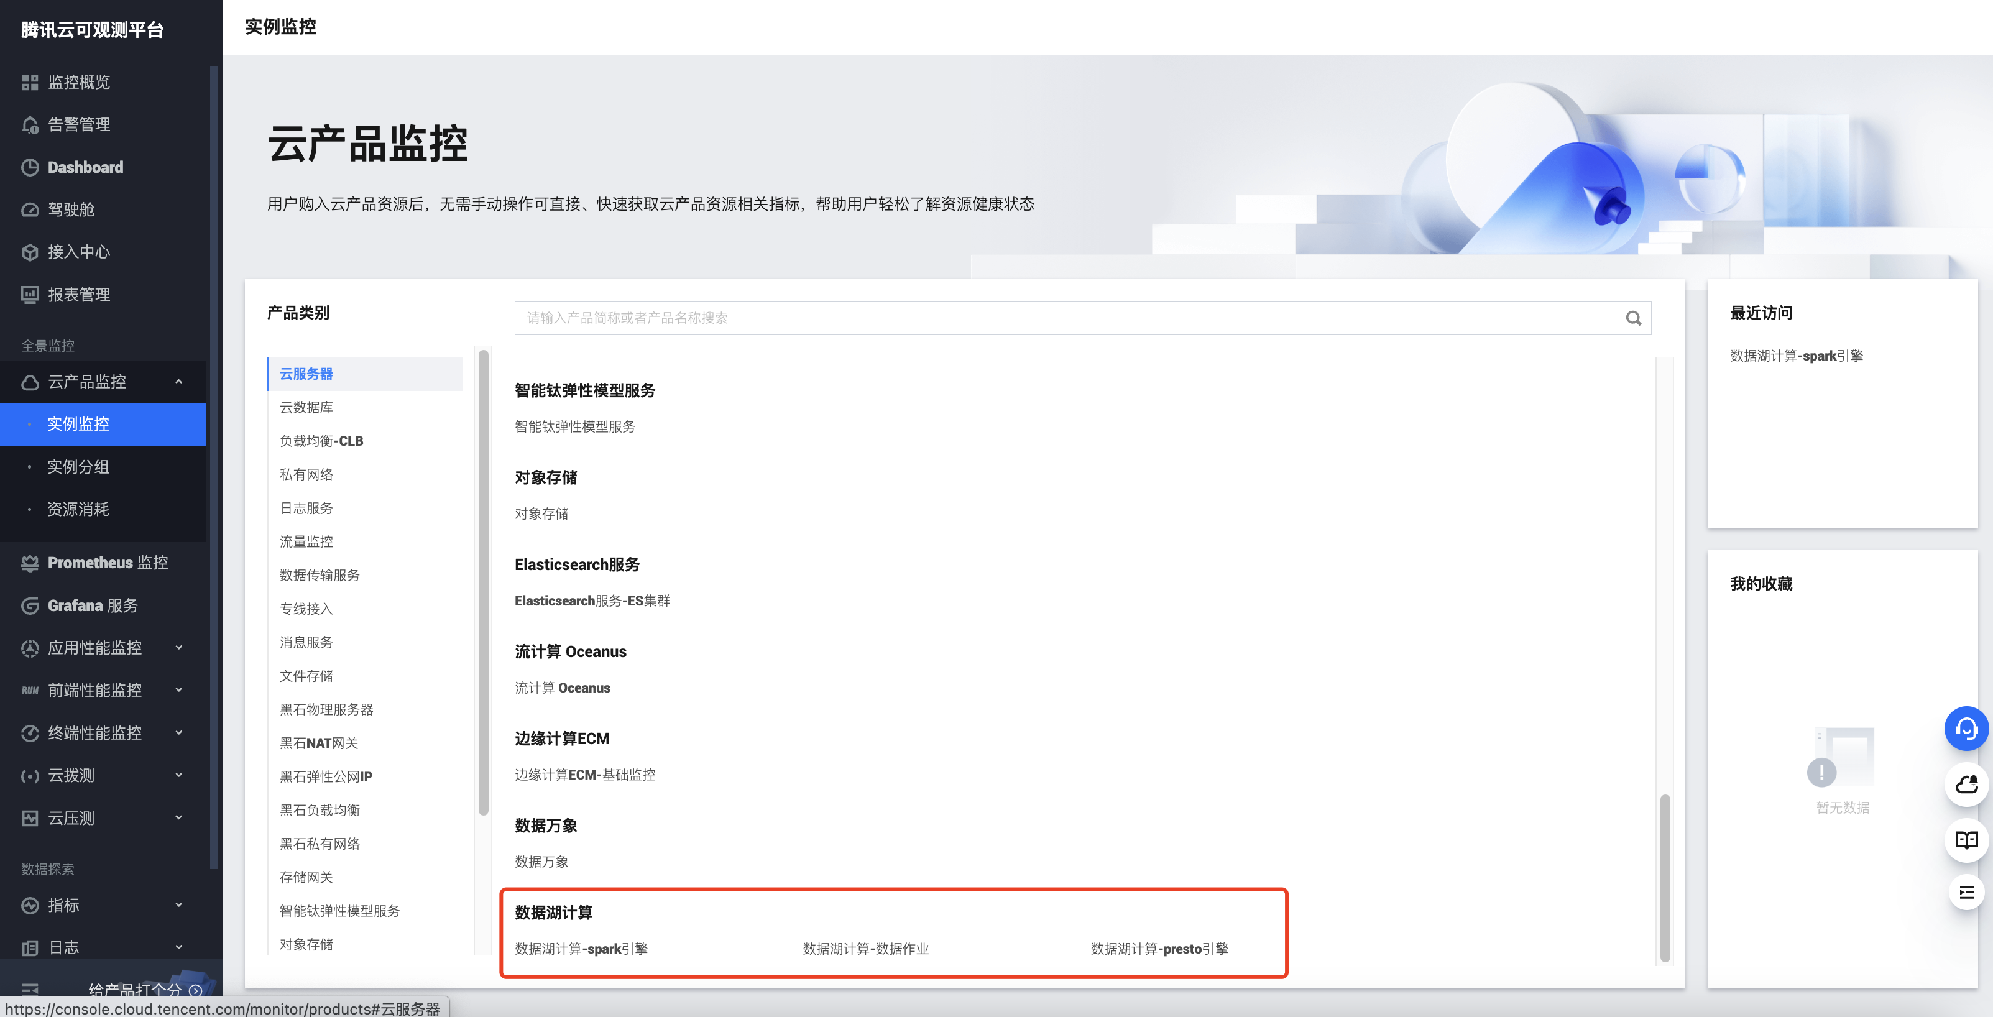1993x1017 pixels.
Task: Open 实例分组 in the sidebar
Action: tap(77, 466)
